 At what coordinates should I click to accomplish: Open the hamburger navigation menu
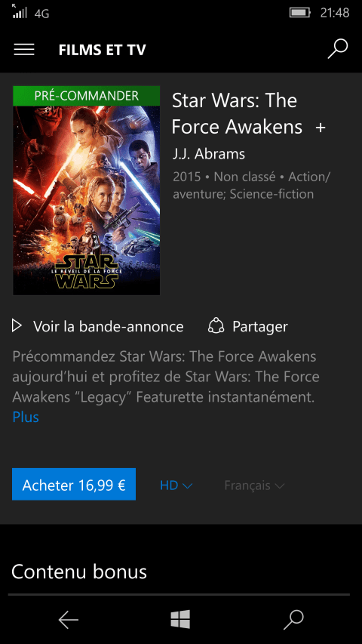(x=24, y=50)
